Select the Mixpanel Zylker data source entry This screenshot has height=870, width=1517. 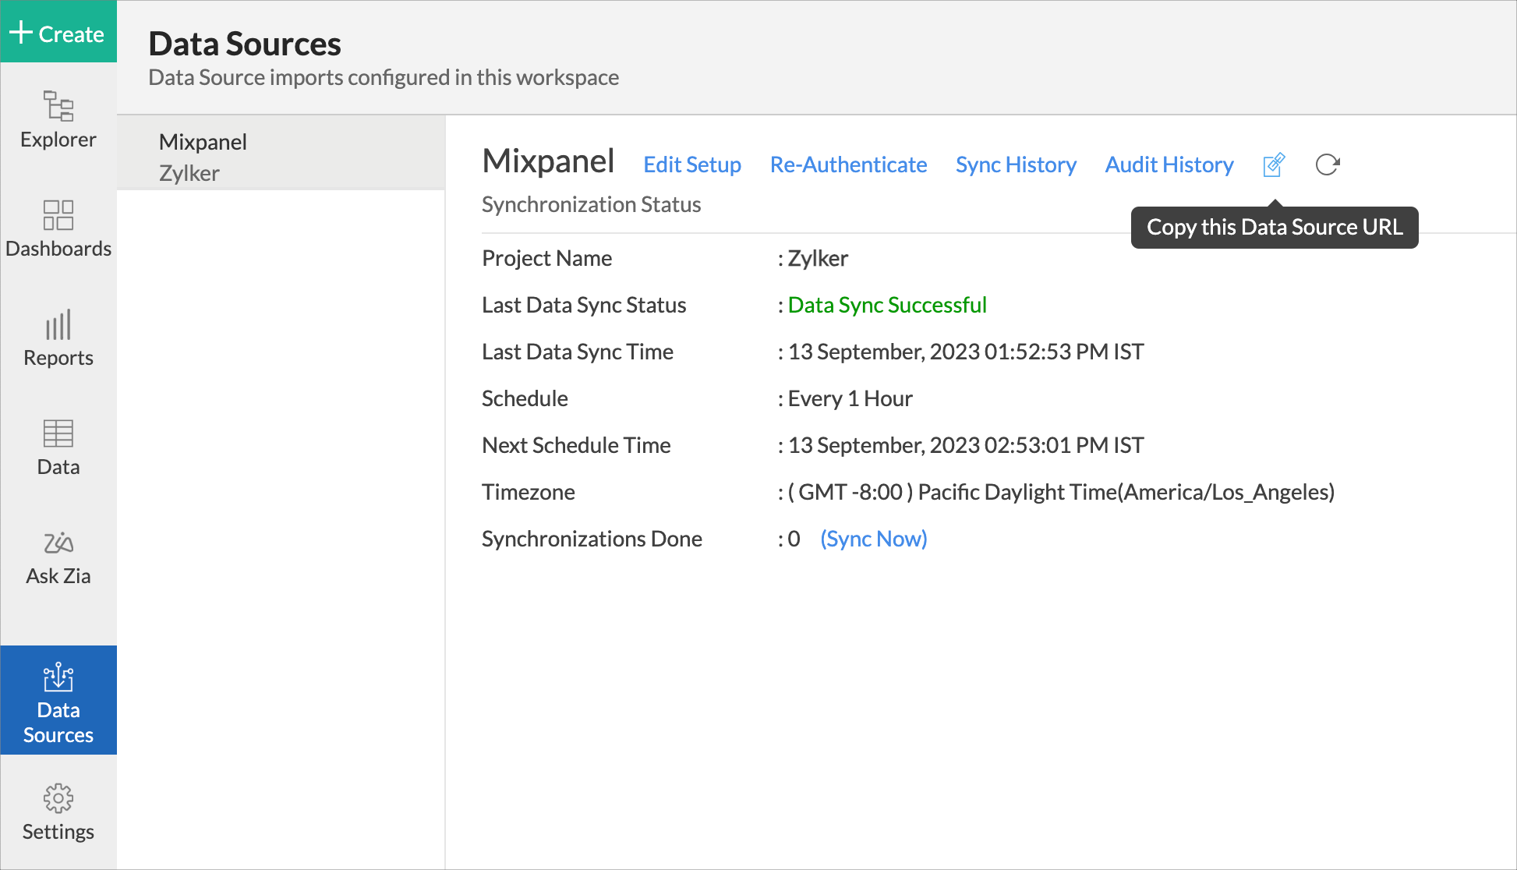281,154
